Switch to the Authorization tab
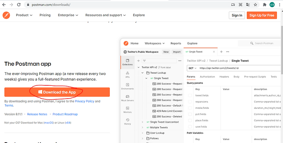Viewport: 283px width, 143px height. pos(208,77)
